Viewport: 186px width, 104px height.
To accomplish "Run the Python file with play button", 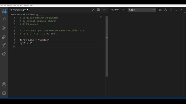I will point(93,10).
